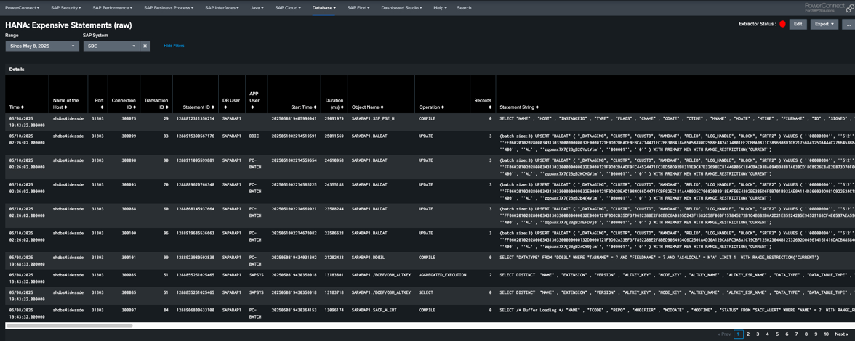Sort table by Connection ID column
Screen dimensions: 855x341
tap(124, 103)
